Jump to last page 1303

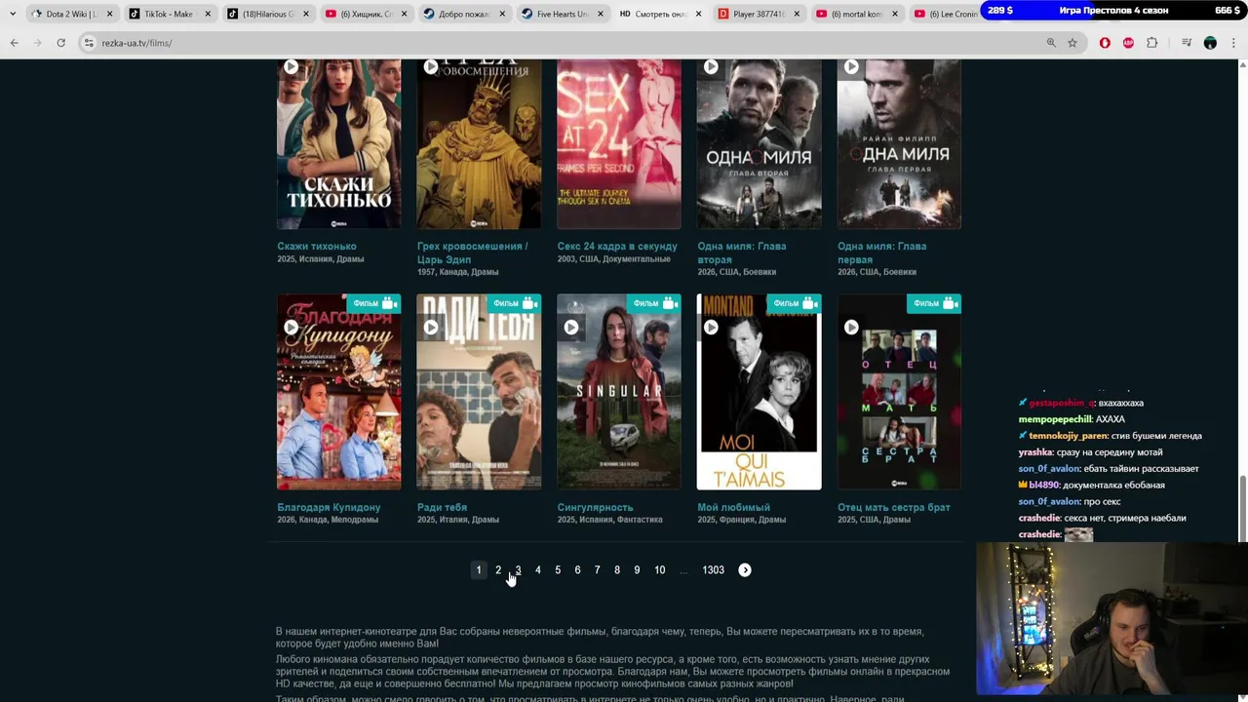click(714, 570)
